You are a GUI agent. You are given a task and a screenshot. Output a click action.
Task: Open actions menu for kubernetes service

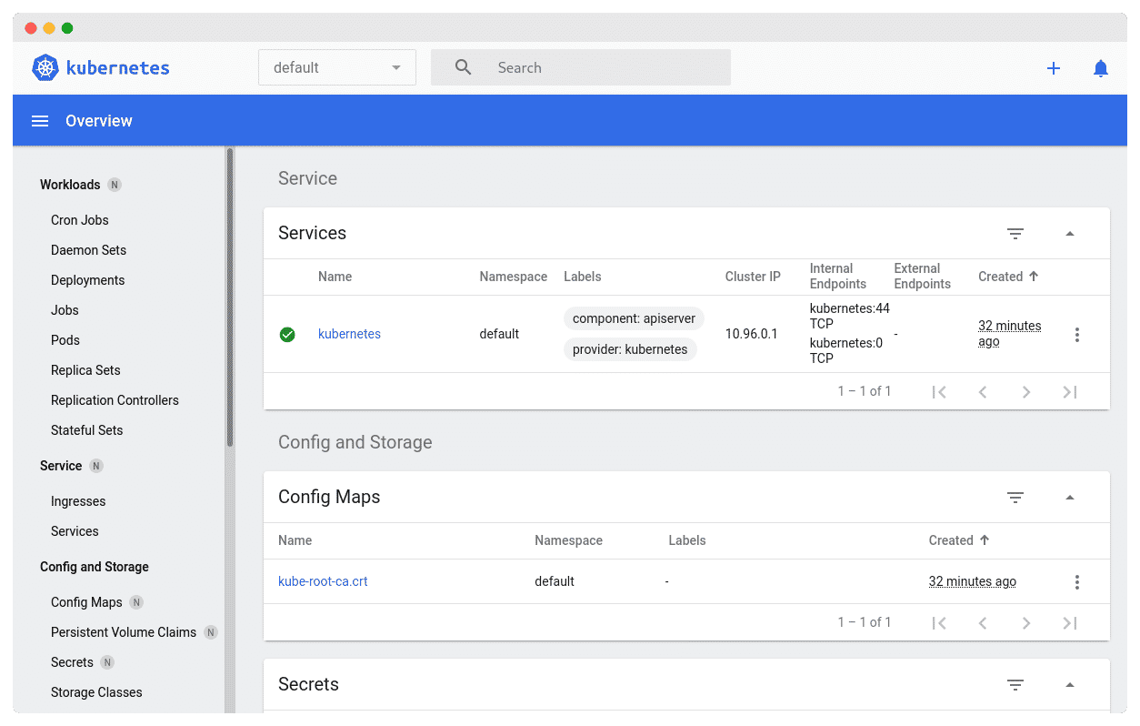click(x=1077, y=335)
